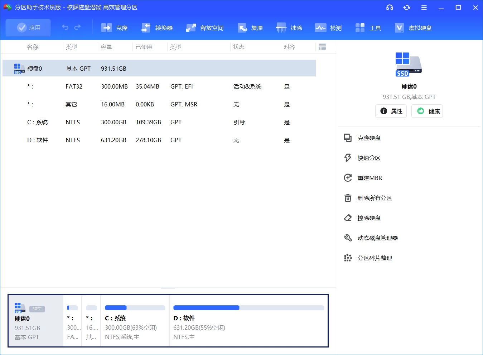The width and height of the screenshot is (483, 355).
Task: Click the update refresh icon
Action: [x=407, y=7]
